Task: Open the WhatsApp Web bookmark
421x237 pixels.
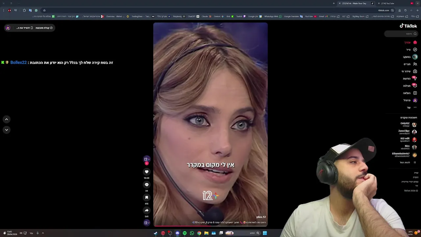Action: 273,16
